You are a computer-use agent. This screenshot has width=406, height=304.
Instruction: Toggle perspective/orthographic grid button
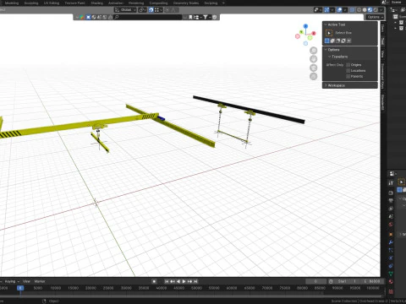314,76
